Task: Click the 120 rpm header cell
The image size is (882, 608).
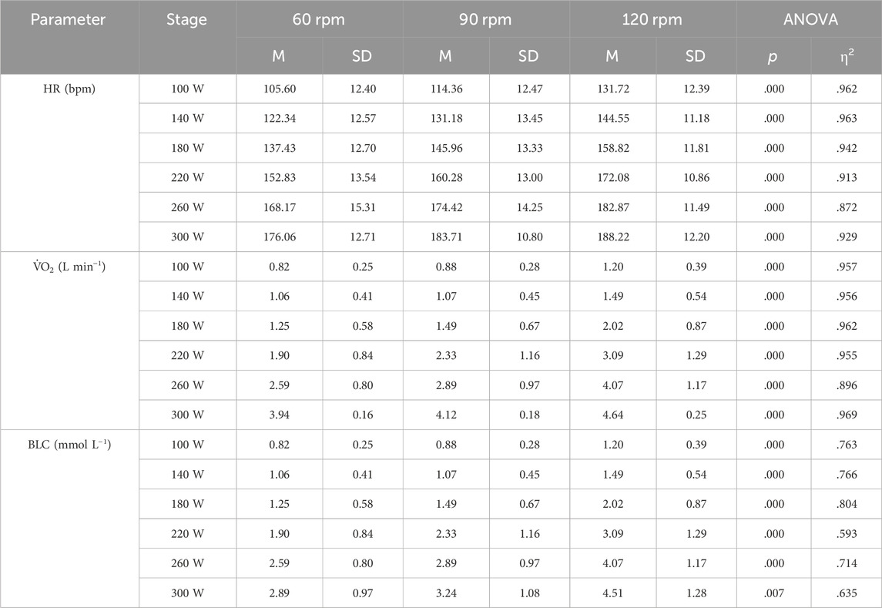Action: [652, 19]
